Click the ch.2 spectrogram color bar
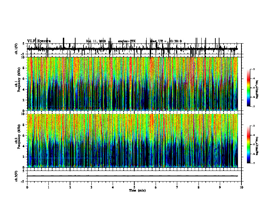This screenshot has height=210, width=272. pos(249,144)
